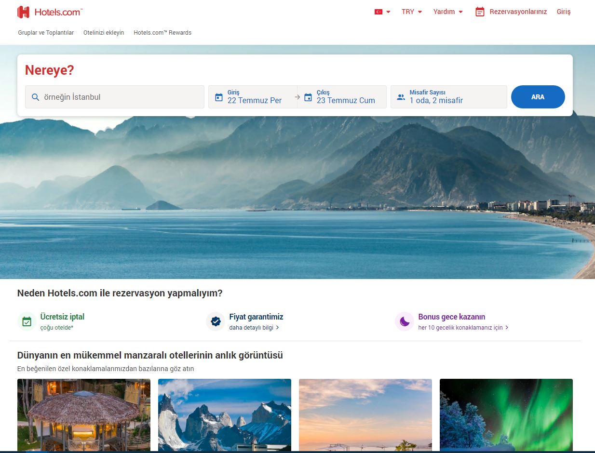Click the Turkish flag country icon
The width and height of the screenshot is (595, 453).
379,12
